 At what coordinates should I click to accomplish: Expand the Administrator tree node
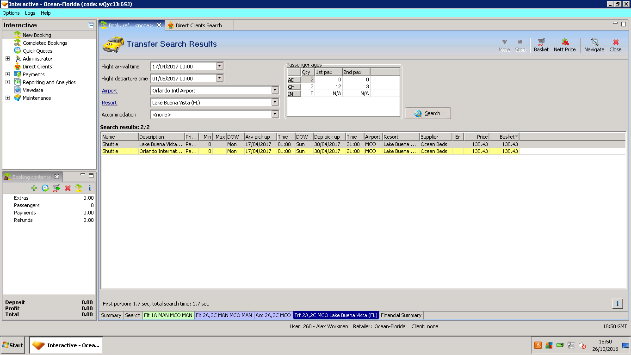[7, 59]
